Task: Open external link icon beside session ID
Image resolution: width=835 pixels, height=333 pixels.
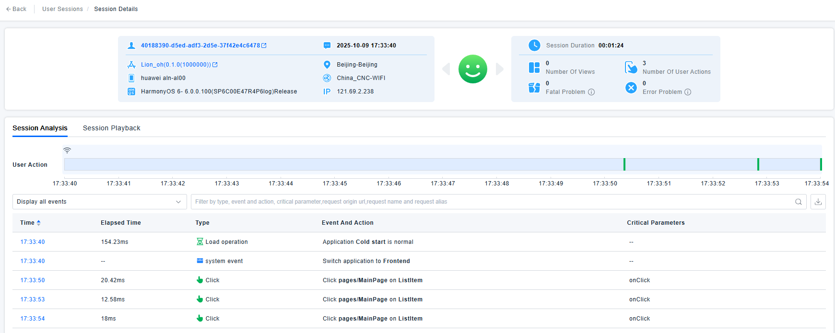Action: tap(264, 46)
